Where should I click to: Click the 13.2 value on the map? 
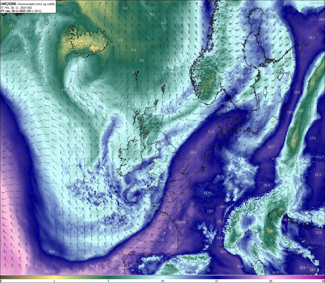coord(268,110)
